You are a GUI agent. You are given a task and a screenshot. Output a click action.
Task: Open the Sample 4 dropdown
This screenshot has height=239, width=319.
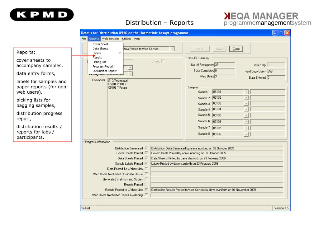tap(246, 109)
